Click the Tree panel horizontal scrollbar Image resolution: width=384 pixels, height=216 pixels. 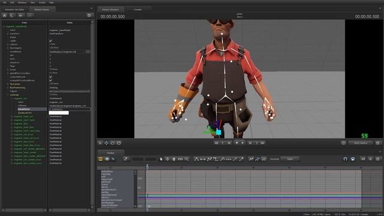(x=24, y=210)
